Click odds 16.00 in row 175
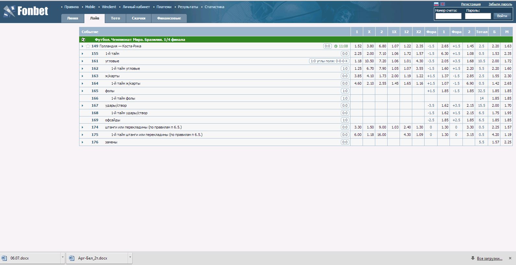516x265 pixels. point(382,135)
